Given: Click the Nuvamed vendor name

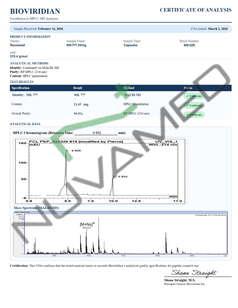Looking at the screenshot, I should coord(17,45).
